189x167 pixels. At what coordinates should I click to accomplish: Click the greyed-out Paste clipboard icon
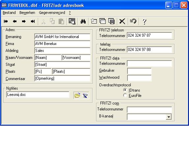point(61,21)
